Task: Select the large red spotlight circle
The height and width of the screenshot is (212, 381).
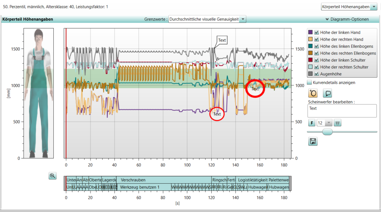Action: pos(255,89)
